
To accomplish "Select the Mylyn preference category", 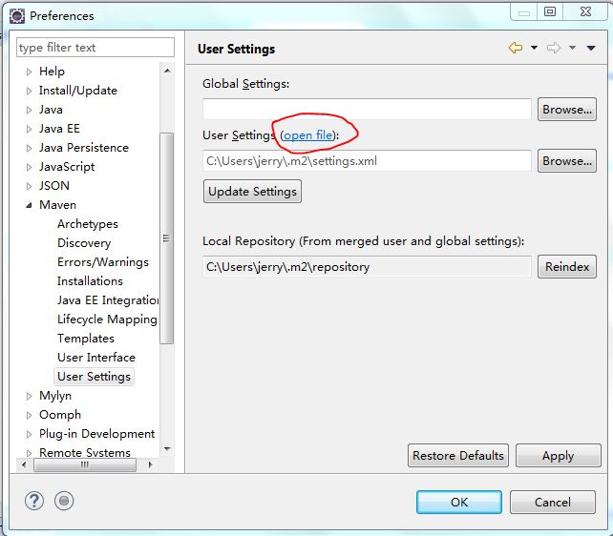I will pos(55,396).
